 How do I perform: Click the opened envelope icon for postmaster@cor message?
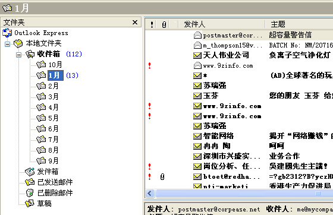[197, 35]
